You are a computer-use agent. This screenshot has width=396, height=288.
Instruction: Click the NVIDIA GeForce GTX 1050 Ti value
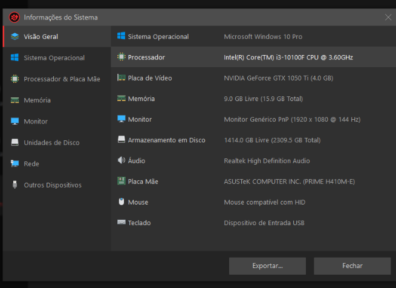(x=278, y=78)
